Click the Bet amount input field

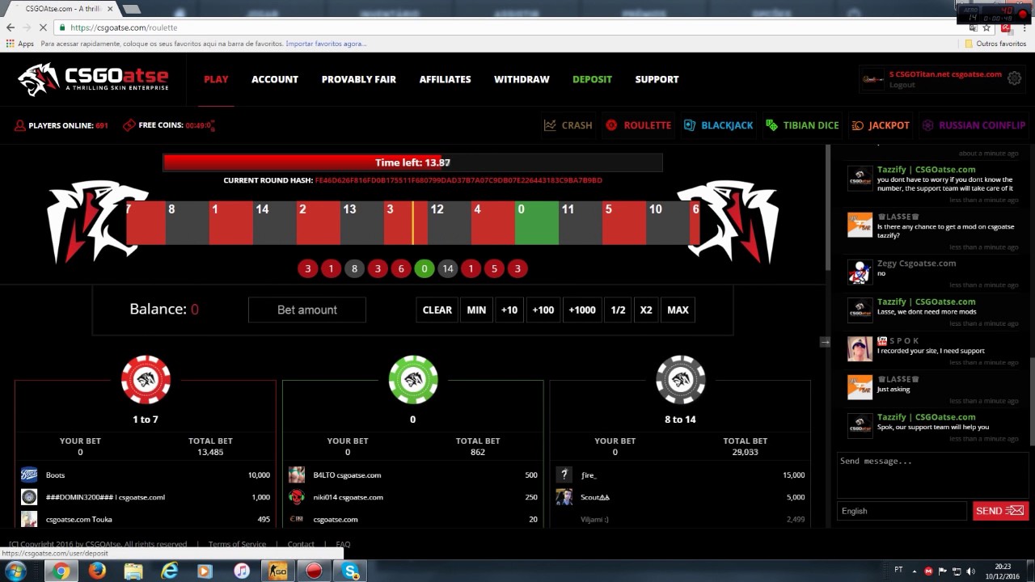point(307,310)
